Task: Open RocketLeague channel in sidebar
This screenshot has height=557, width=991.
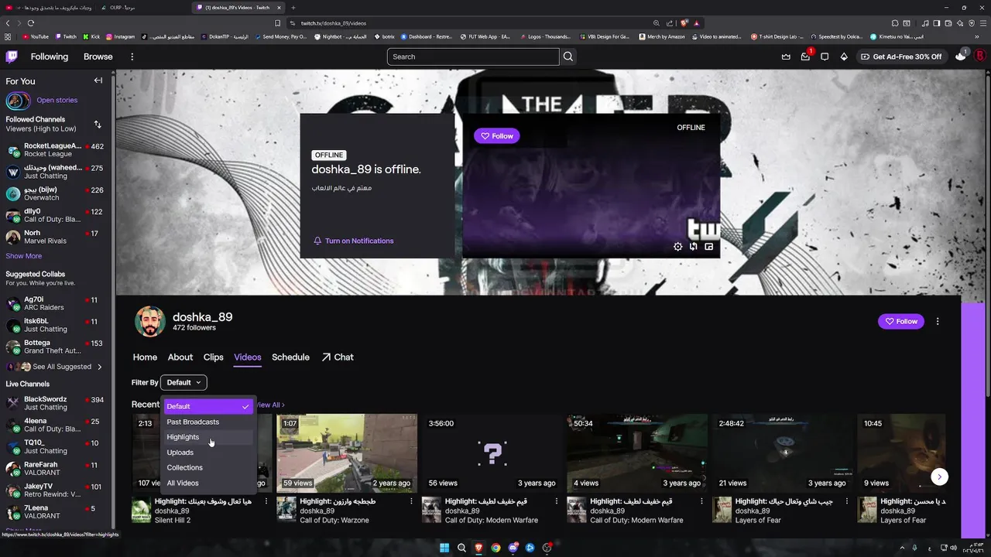Action: 56,150
